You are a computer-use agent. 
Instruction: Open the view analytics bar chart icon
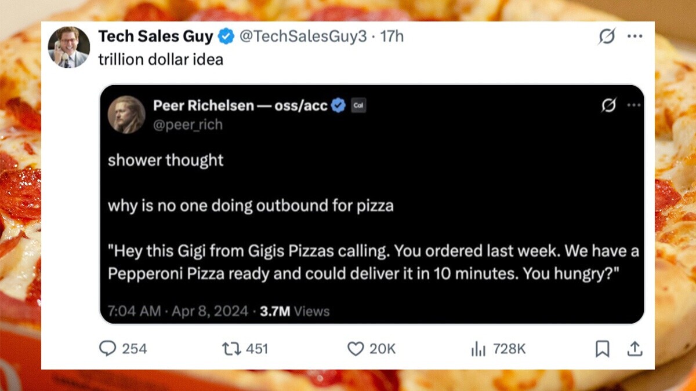pos(478,348)
